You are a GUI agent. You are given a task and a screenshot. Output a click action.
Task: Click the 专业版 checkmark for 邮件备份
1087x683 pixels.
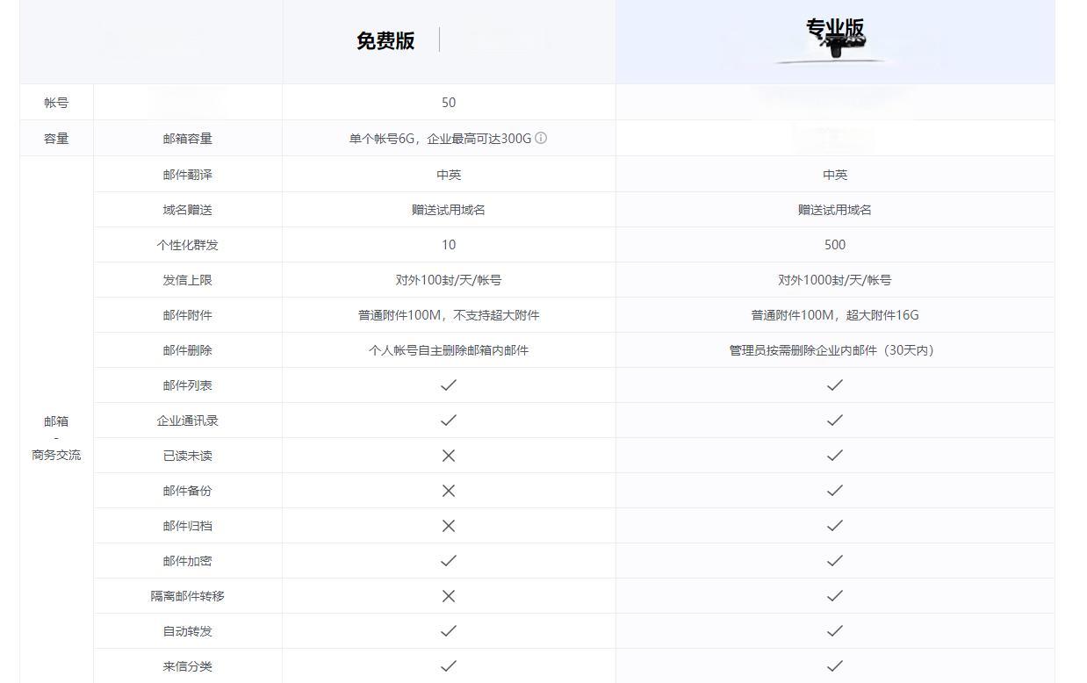[835, 491]
